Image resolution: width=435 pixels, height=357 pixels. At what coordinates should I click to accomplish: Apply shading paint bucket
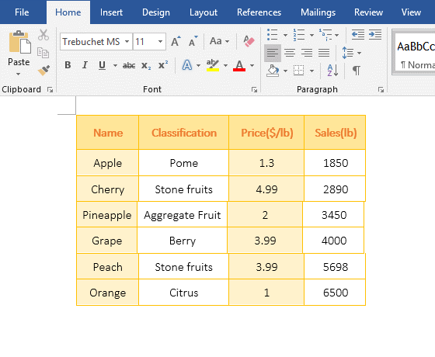(x=273, y=71)
